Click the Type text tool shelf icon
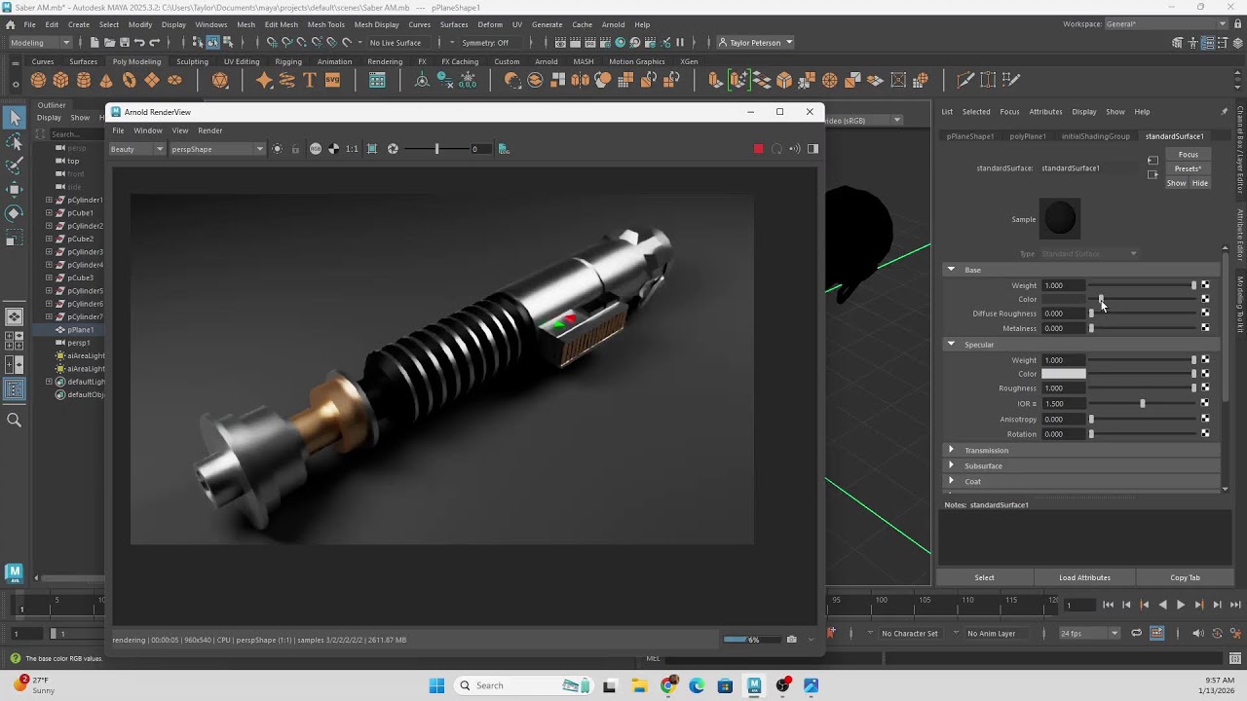The width and height of the screenshot is (1247, 701). pyautogui.click(x=310, y=81)
